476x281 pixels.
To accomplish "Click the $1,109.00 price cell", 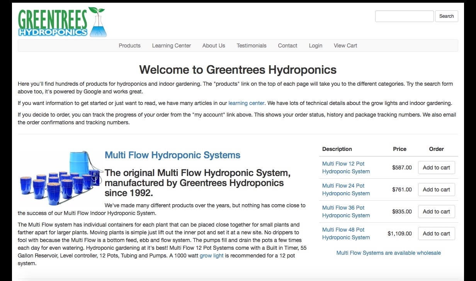I will point(400,234).
